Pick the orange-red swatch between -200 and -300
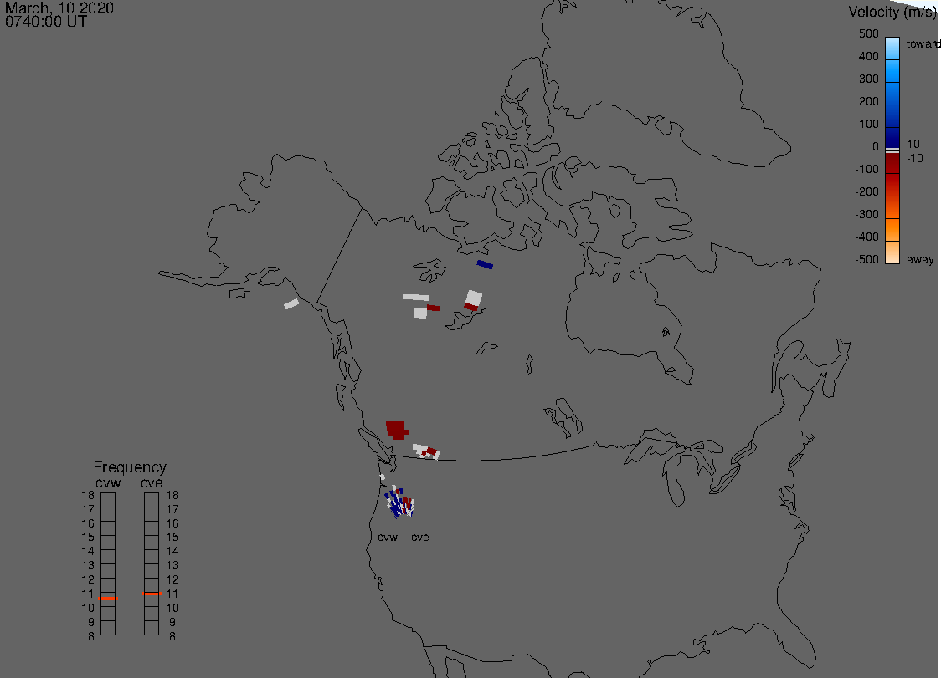Screen dimensions: 941x678 point(892,207)
